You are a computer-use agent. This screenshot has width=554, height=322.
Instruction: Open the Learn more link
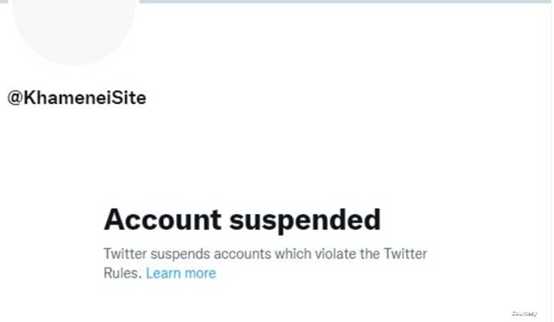pyautogui.click(x=181, y=273)
